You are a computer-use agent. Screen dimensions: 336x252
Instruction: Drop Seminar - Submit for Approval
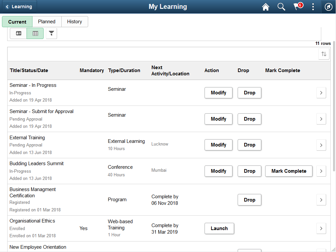click(x=249, y=119)
